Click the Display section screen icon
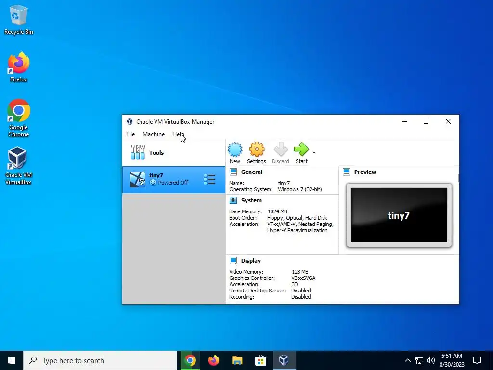 234,261
